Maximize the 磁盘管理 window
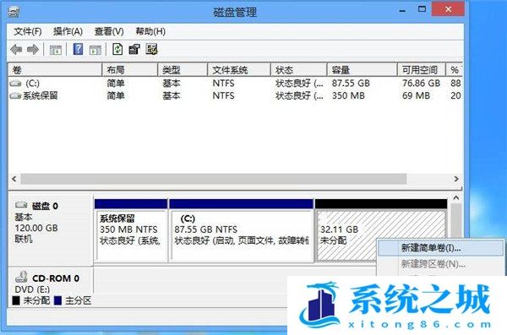507x335 pixels. (x=422, y=9)
